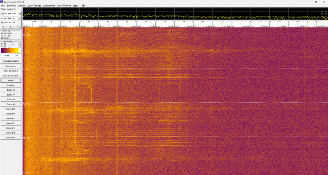Viewport: 328px width, 175px height.
Task: Click the fc center frequency field
Action: pos(10,18)
